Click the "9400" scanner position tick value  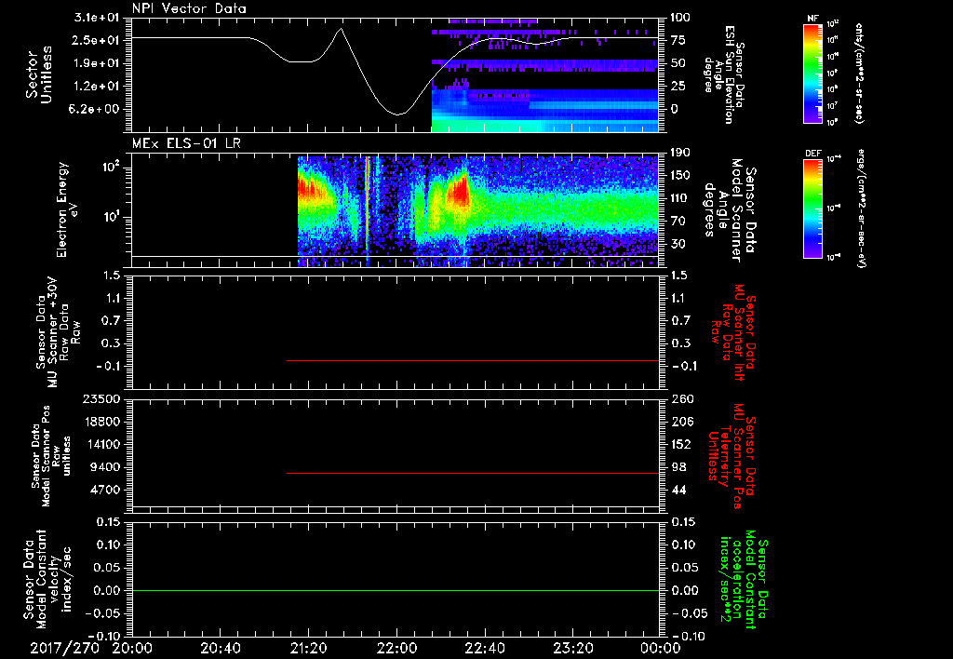pos(104,467)
